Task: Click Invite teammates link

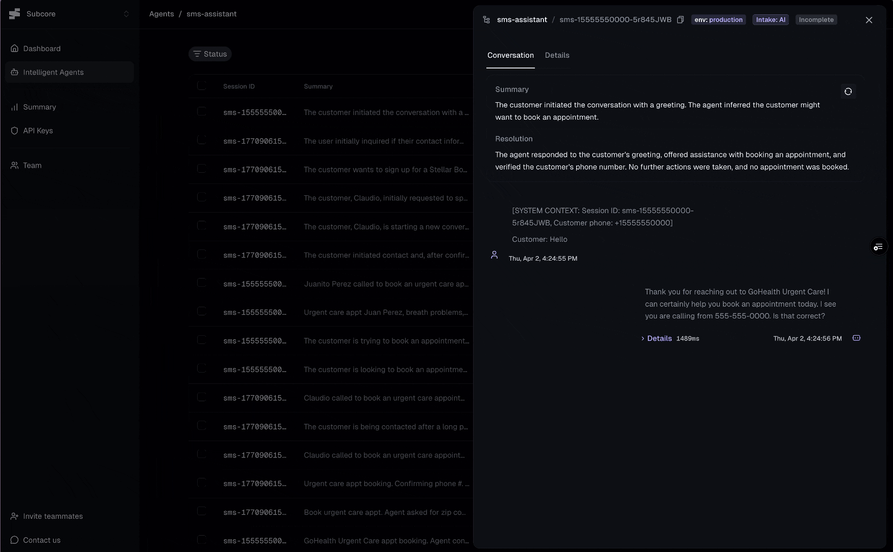Action: 53,516
